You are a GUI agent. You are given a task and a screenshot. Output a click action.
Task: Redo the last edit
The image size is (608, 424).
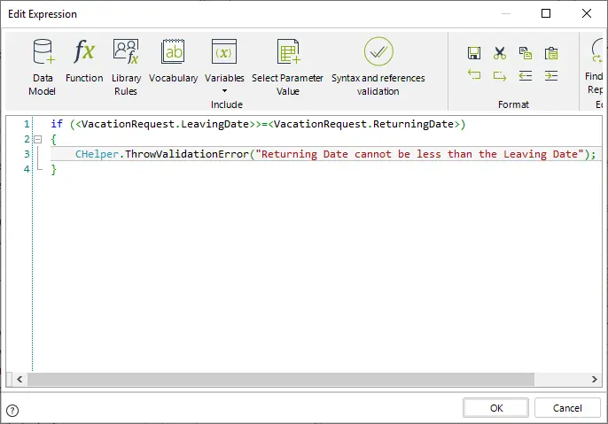(500, 75)
